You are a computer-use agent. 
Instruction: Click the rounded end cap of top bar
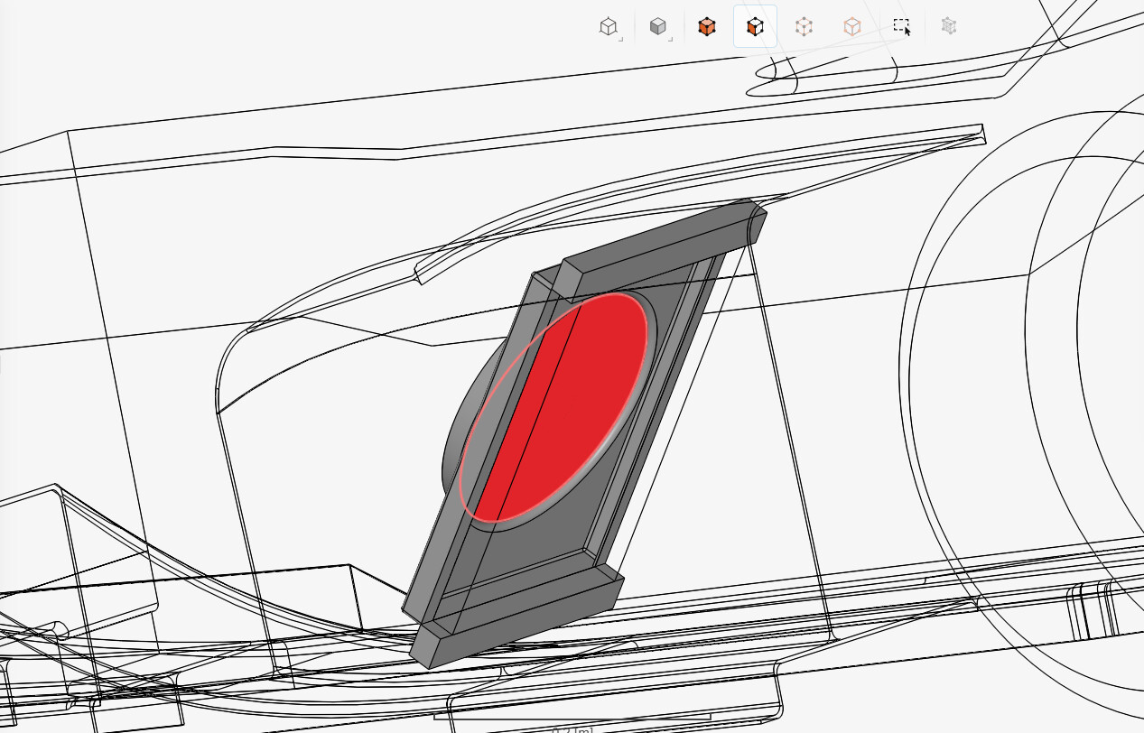[x=758, y=224]
